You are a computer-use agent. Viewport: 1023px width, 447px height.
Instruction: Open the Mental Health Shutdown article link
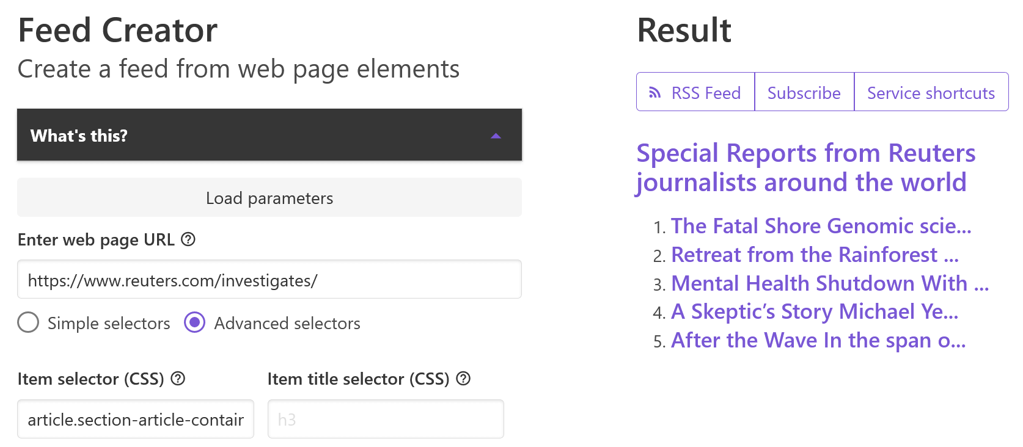pos(829,283)
